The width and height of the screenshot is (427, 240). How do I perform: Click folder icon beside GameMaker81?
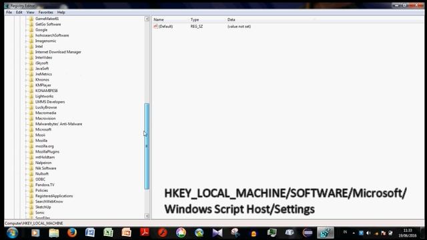[31, 19]
